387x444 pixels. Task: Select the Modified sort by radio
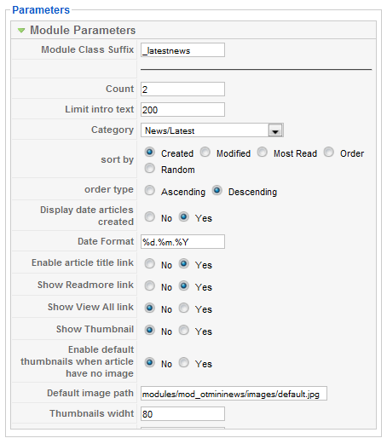205,152
